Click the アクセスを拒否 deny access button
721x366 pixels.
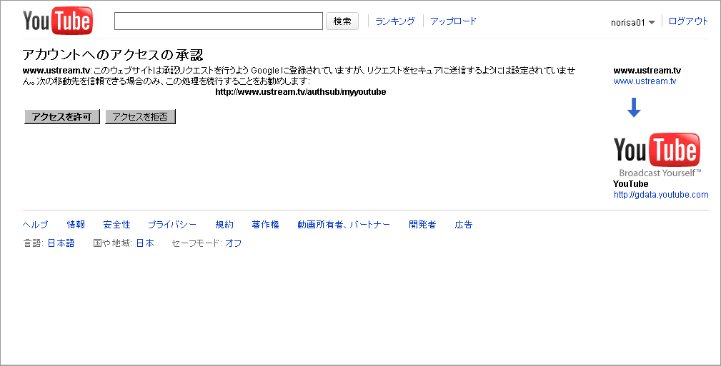(x=140, y=117)
